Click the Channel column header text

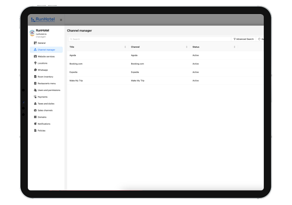135,47
